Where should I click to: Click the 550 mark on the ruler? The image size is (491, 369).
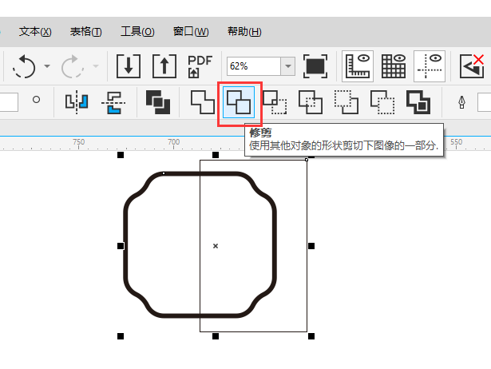coord(456,142)
